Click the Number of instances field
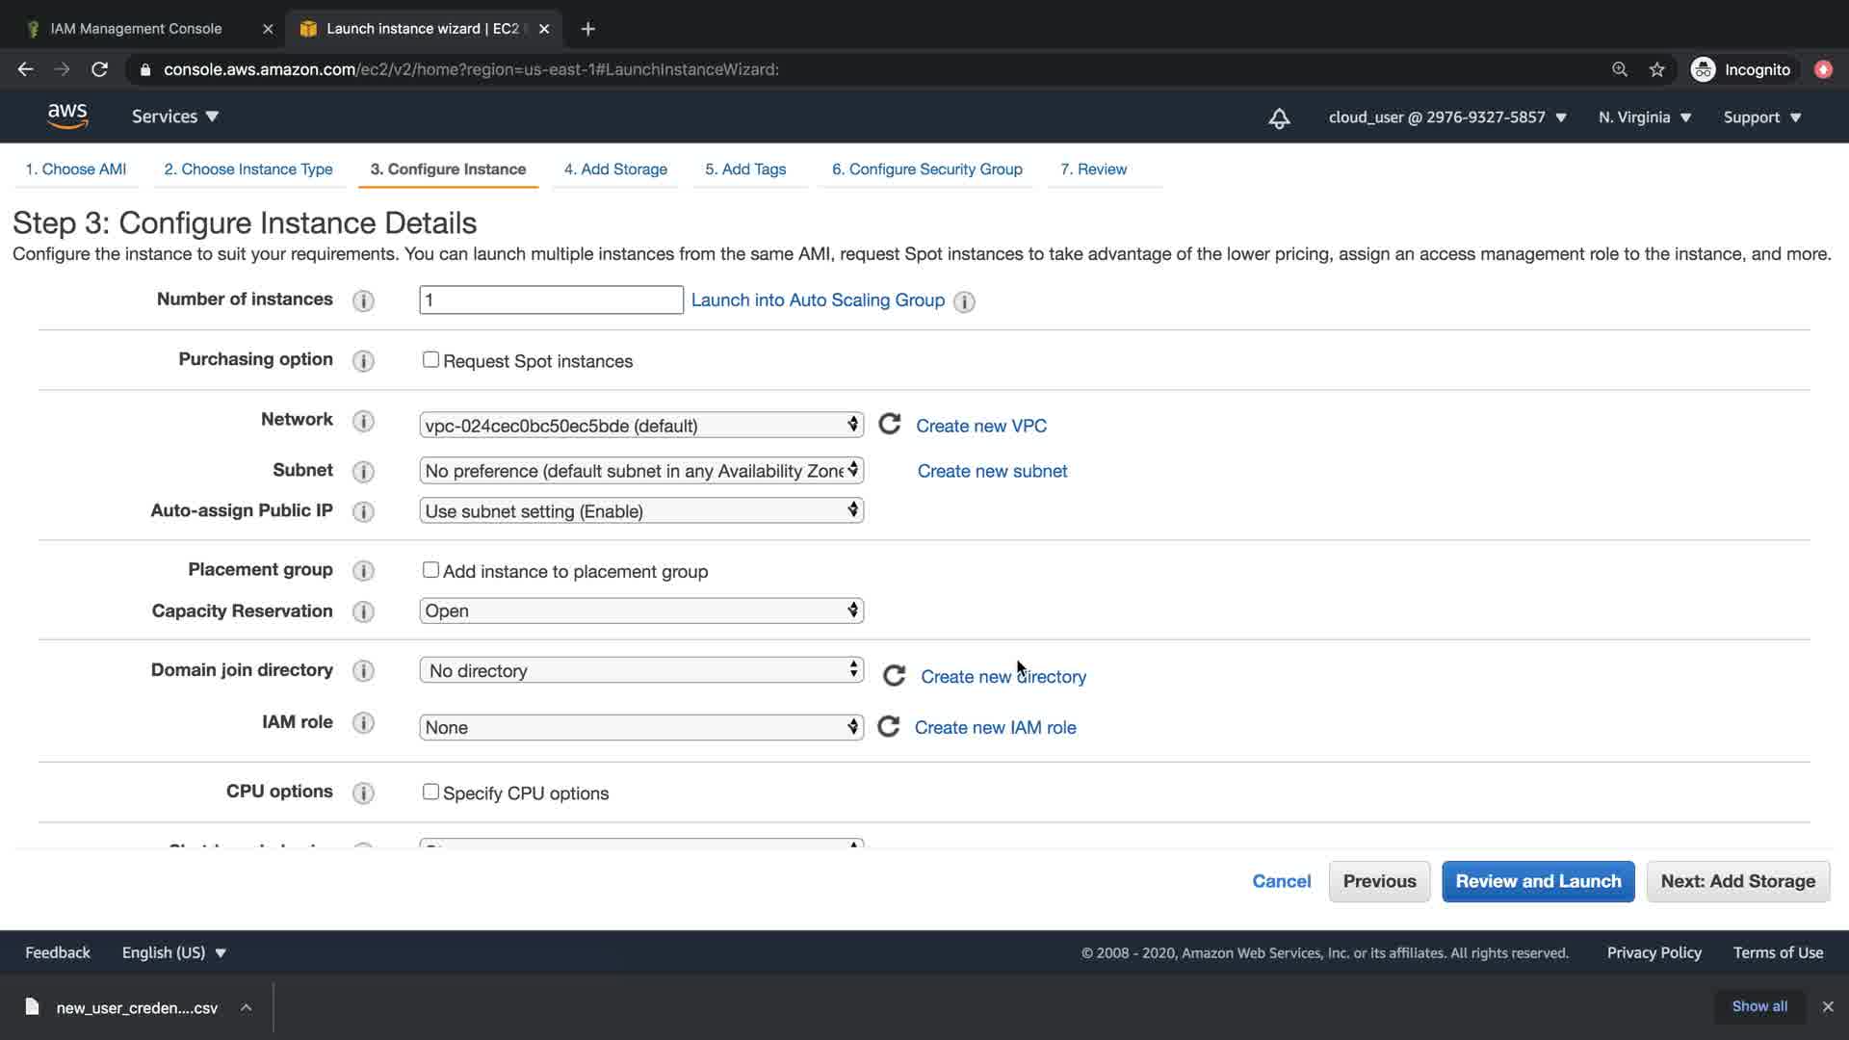The height and width of the screenshot is (1040, 1849). (x=551, y=300)
